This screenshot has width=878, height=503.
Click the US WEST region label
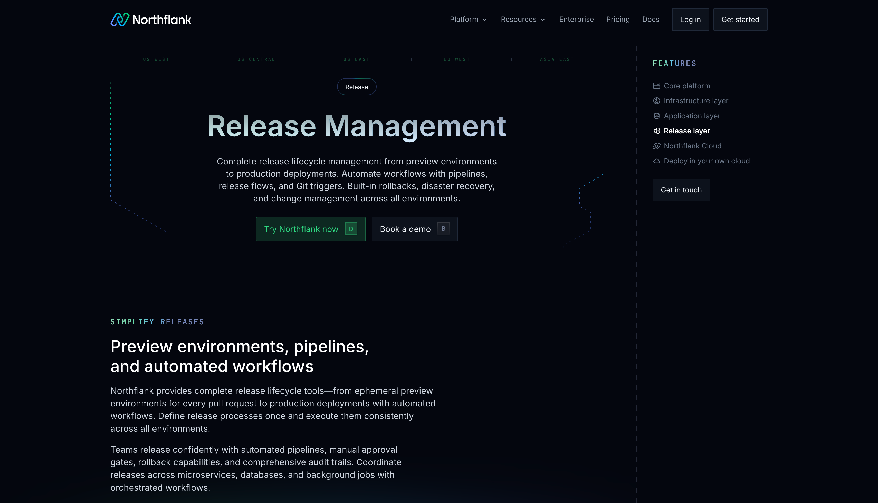(156, 59)
